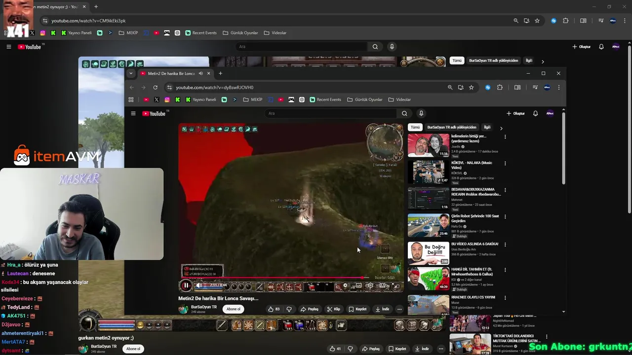Switch player to theater mode

coord(383,285)
